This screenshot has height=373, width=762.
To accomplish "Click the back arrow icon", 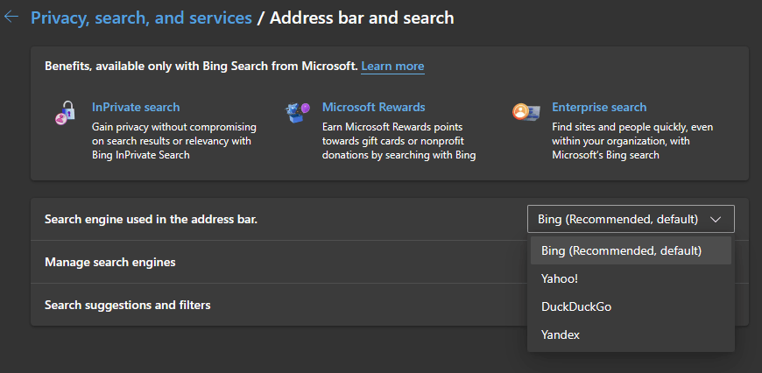I will [x=11, y=18].
